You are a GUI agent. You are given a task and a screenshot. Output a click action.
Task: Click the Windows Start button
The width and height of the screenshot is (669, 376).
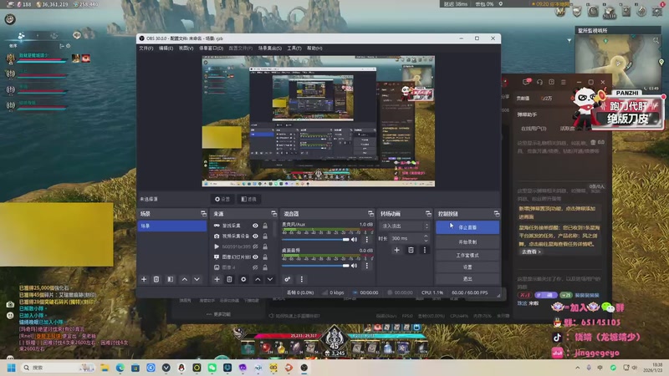click(12, 368)
